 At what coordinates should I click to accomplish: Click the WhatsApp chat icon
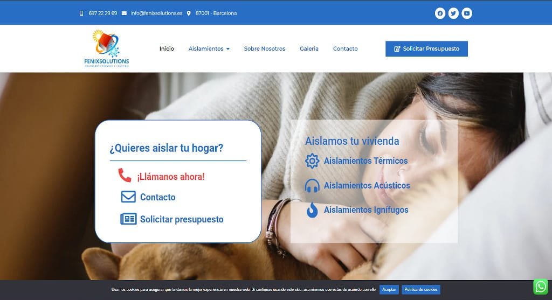coord(540,287)
